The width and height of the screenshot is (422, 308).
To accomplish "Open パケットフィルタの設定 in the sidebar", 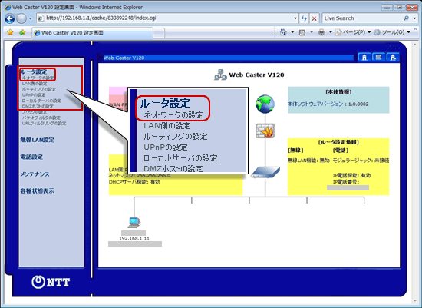I will click(41, 118).
